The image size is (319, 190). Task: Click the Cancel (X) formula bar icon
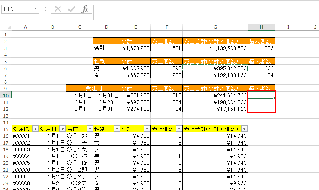pos(58,9)
